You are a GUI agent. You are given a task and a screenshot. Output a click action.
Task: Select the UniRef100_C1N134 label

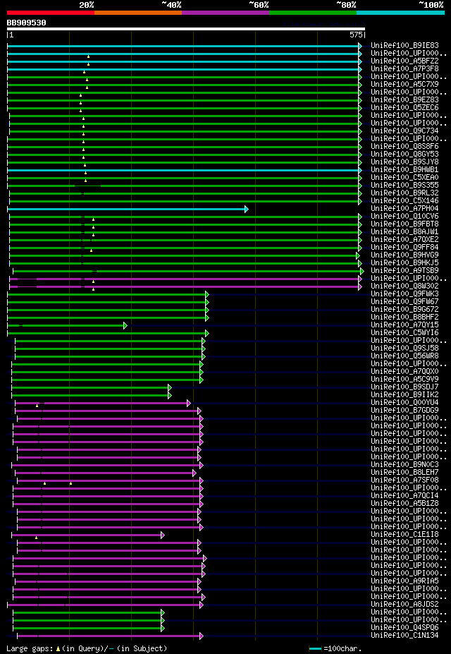pyautogui.click(x=404, y=636)
